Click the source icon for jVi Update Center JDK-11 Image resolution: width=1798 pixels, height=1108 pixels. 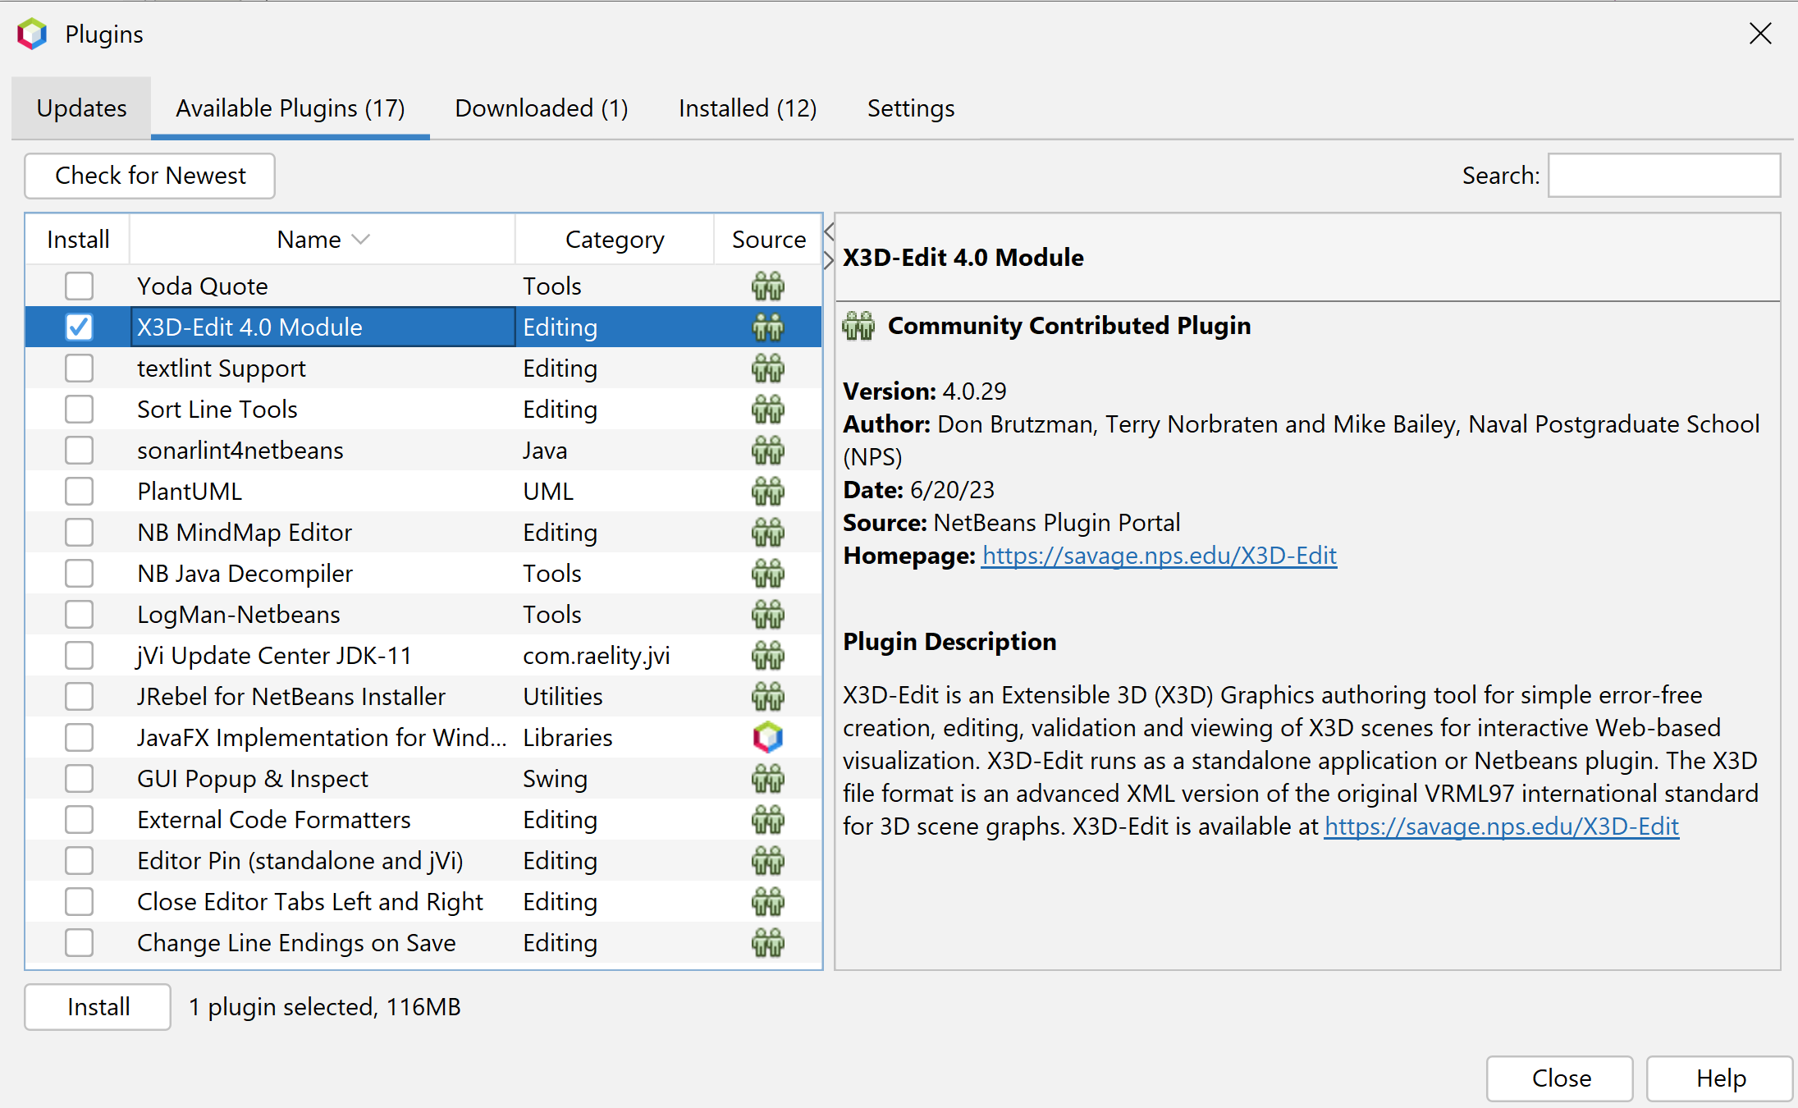768,655
